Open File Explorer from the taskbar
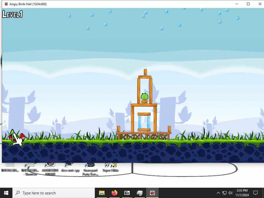The image size is (264, 198). (102, 193)
